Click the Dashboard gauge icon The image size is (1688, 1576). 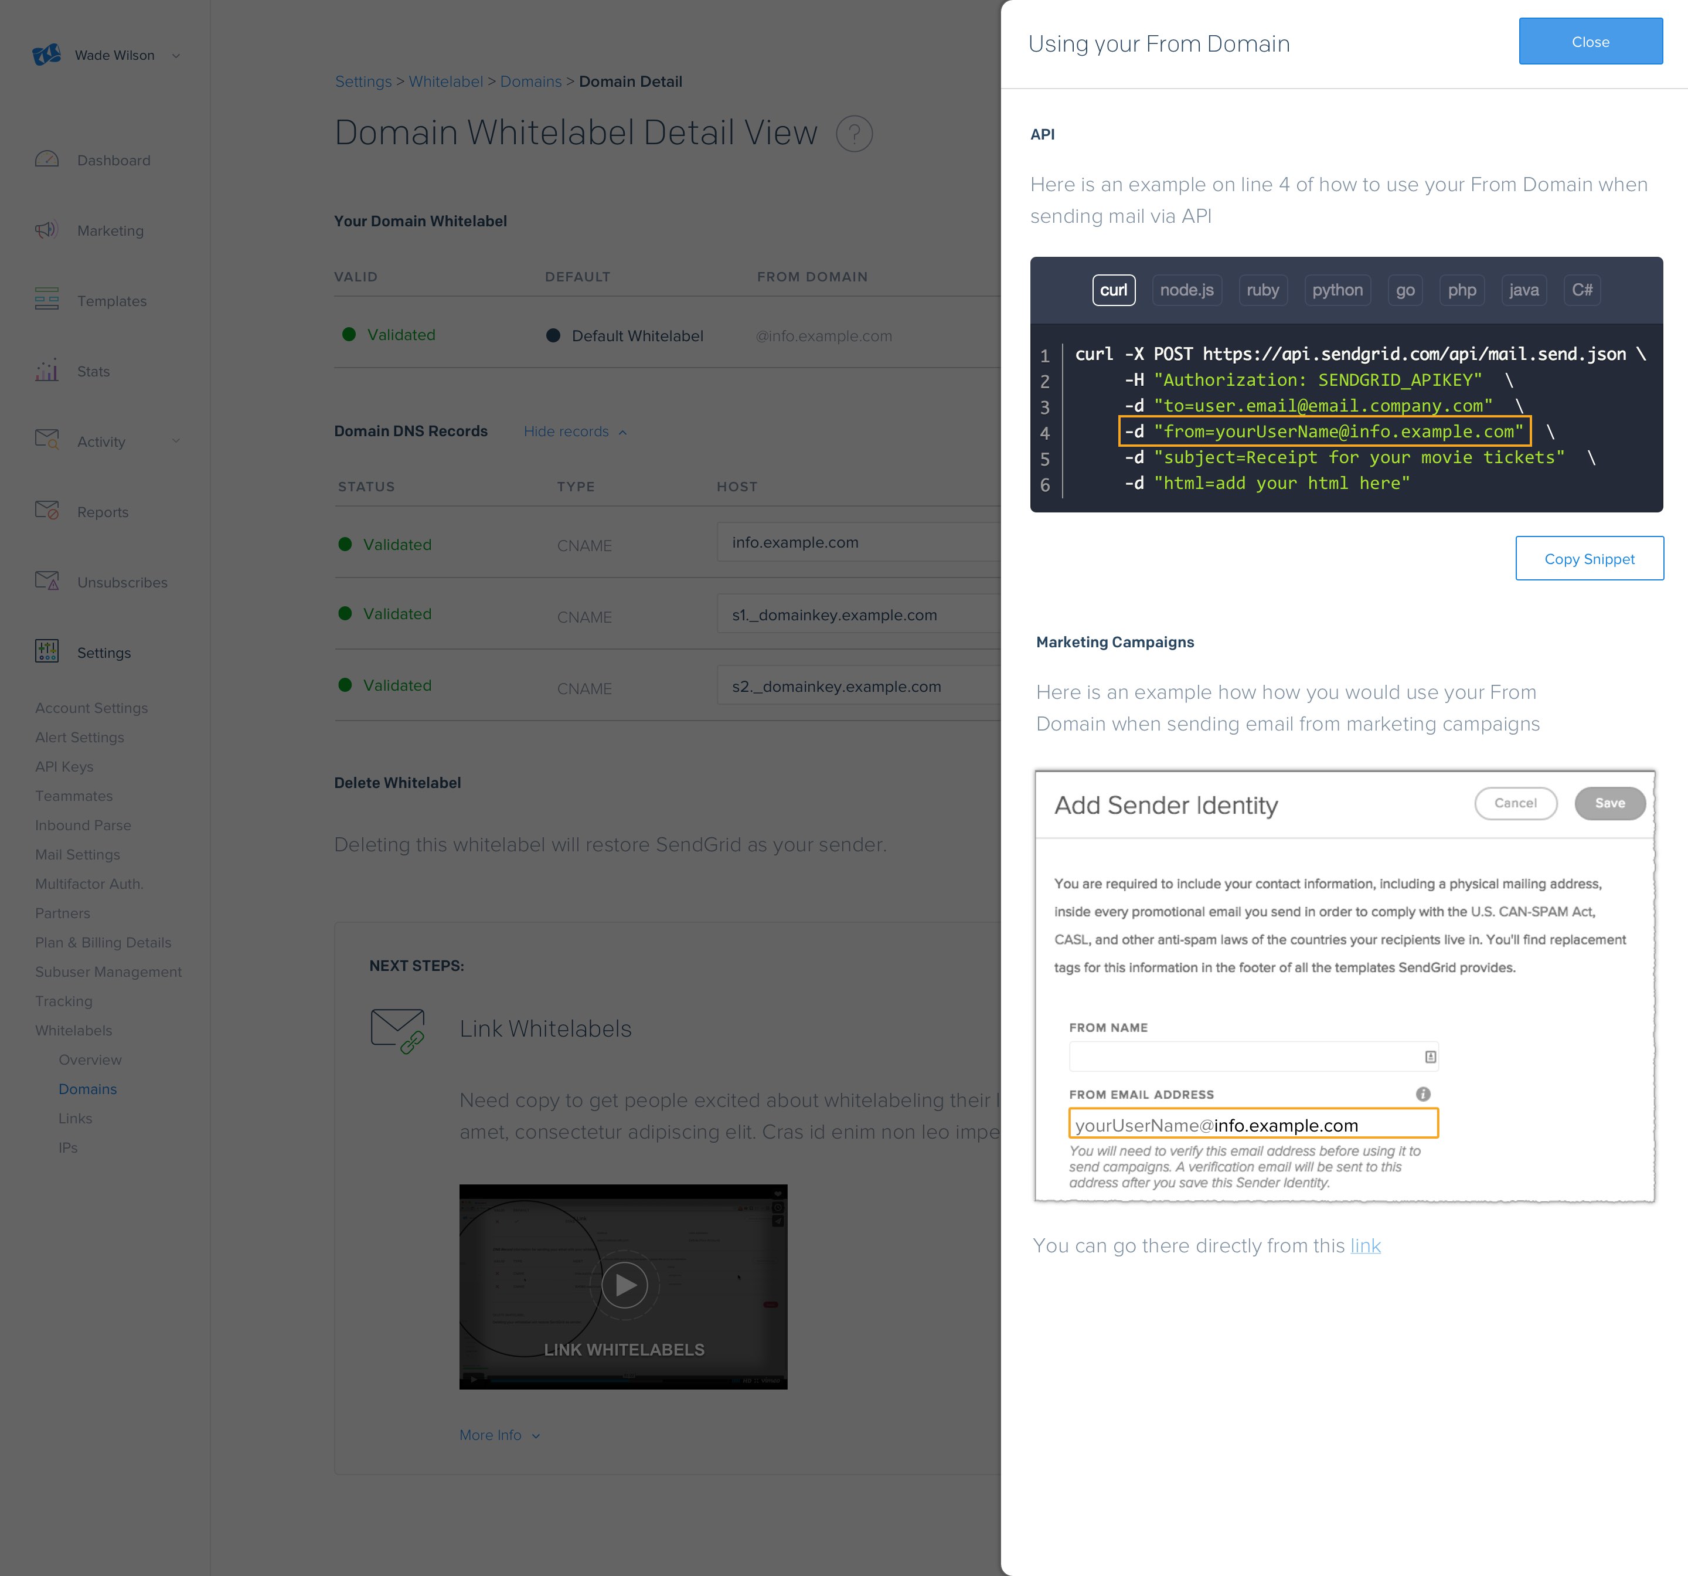pyautogui.click(x=47, y=159)
